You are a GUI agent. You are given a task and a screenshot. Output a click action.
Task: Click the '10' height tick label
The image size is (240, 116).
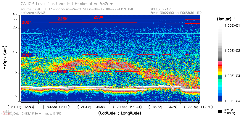click(15, 52)
